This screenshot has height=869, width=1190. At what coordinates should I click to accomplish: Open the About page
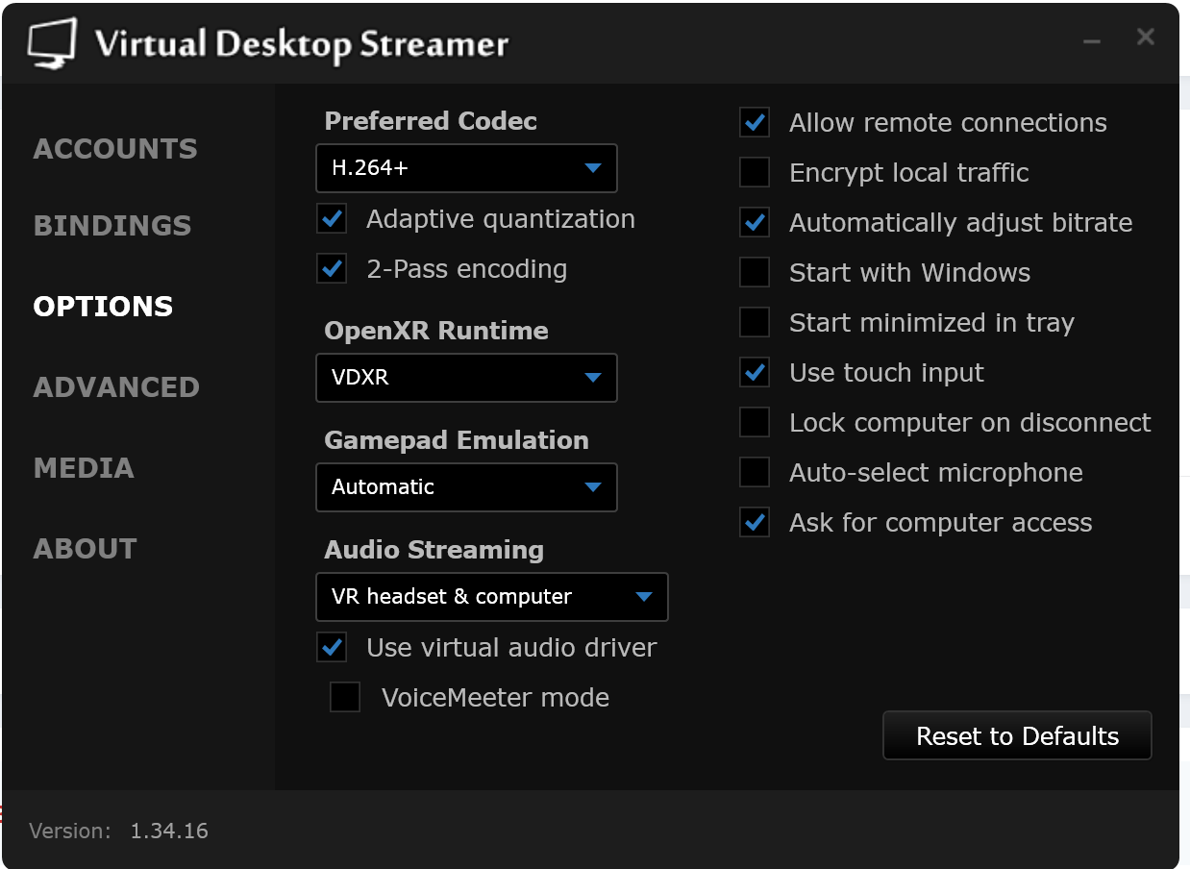coord(86,549)
